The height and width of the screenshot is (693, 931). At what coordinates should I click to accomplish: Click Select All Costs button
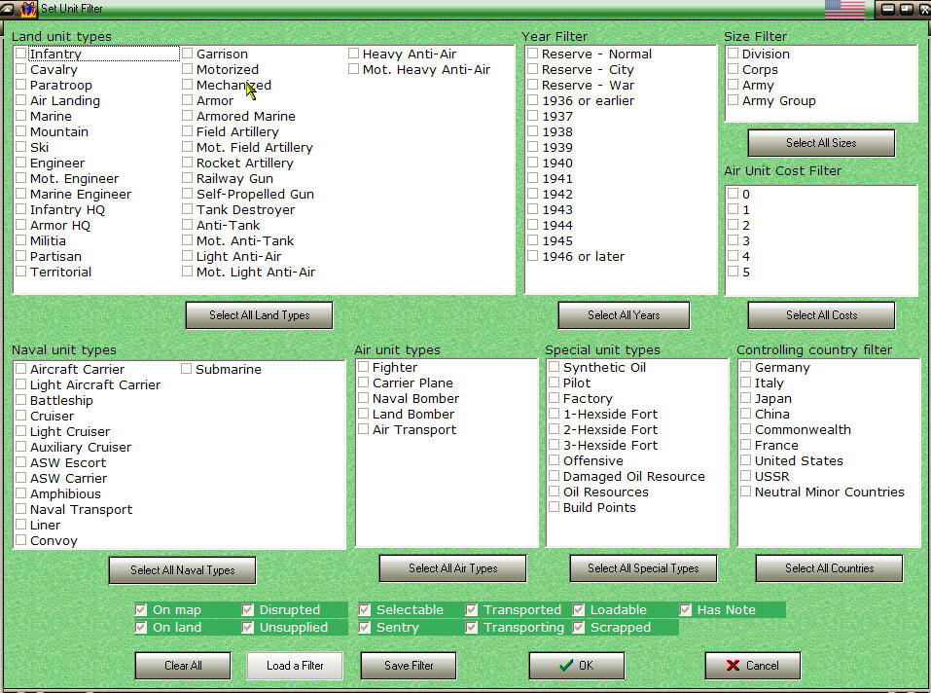click(821, 315)
